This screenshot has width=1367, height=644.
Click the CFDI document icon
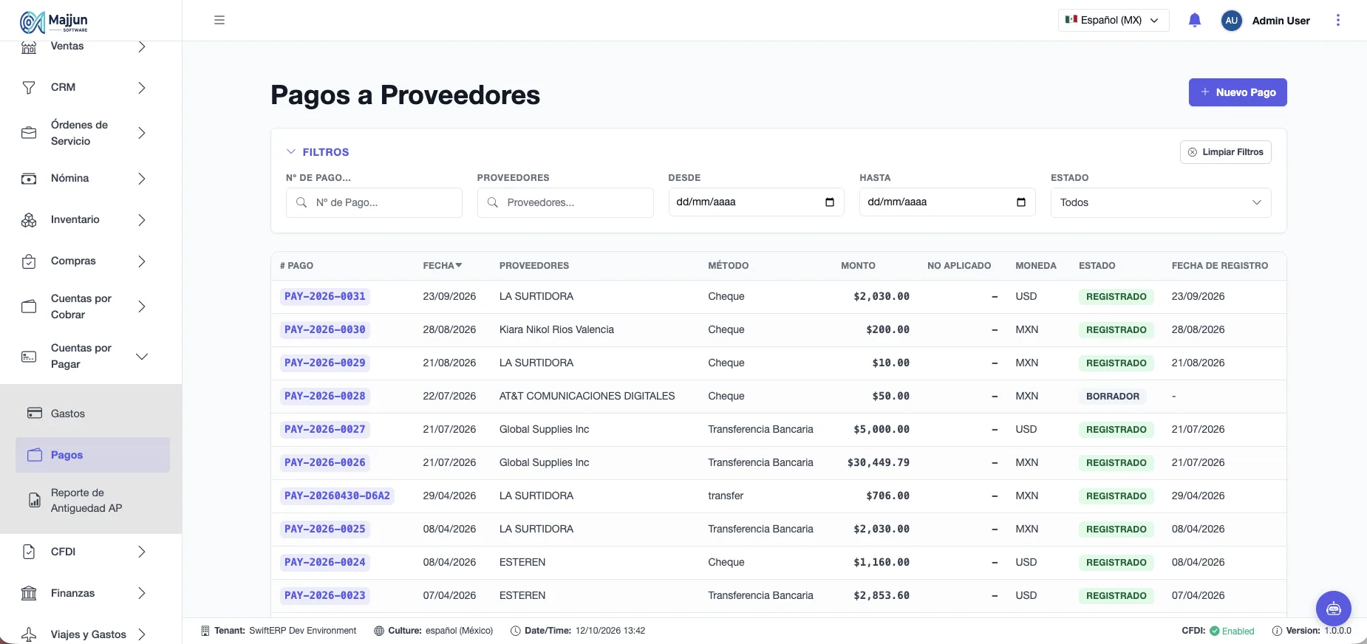pos(29,552)
